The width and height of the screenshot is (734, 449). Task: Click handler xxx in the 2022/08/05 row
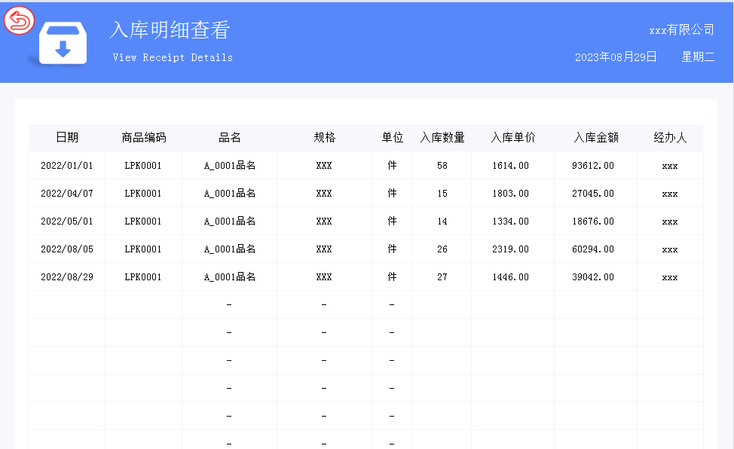click(x=670, y=250)
